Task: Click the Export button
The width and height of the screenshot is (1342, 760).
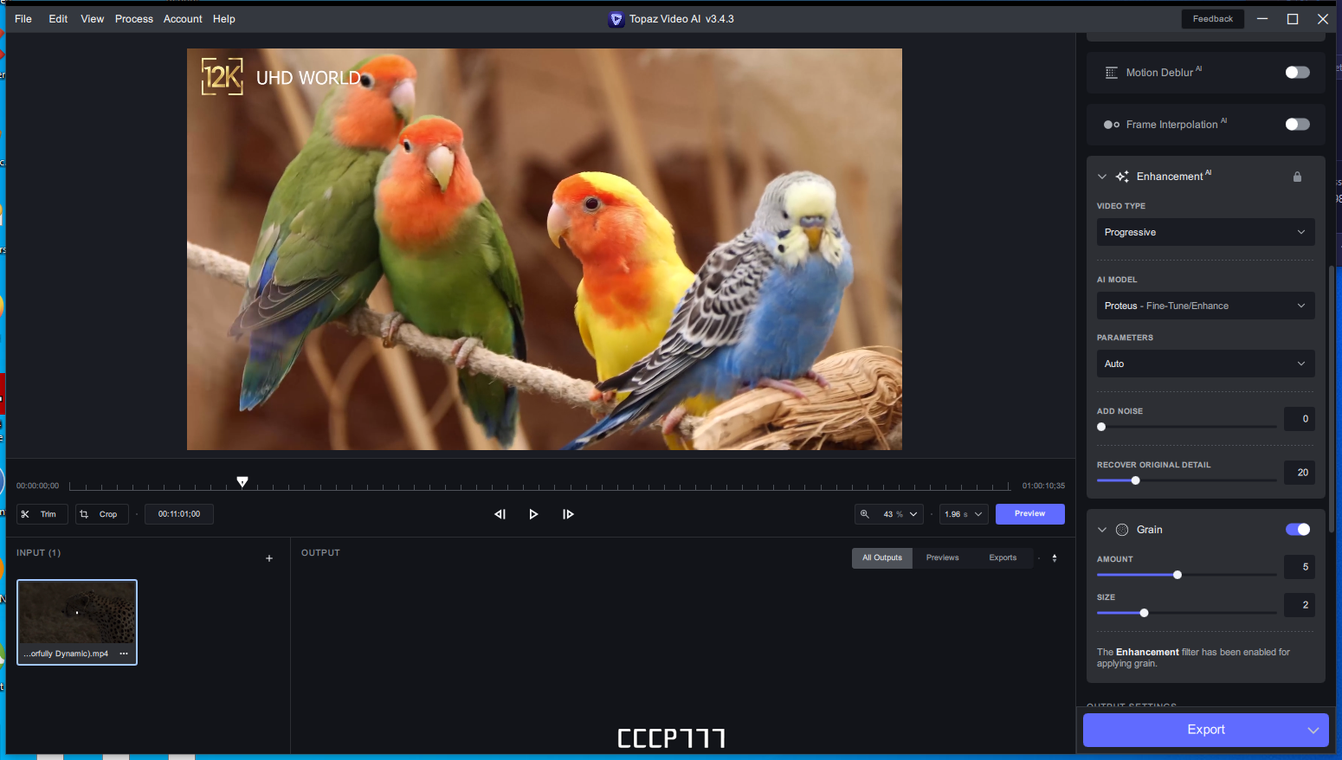Action: [1205, 730]
